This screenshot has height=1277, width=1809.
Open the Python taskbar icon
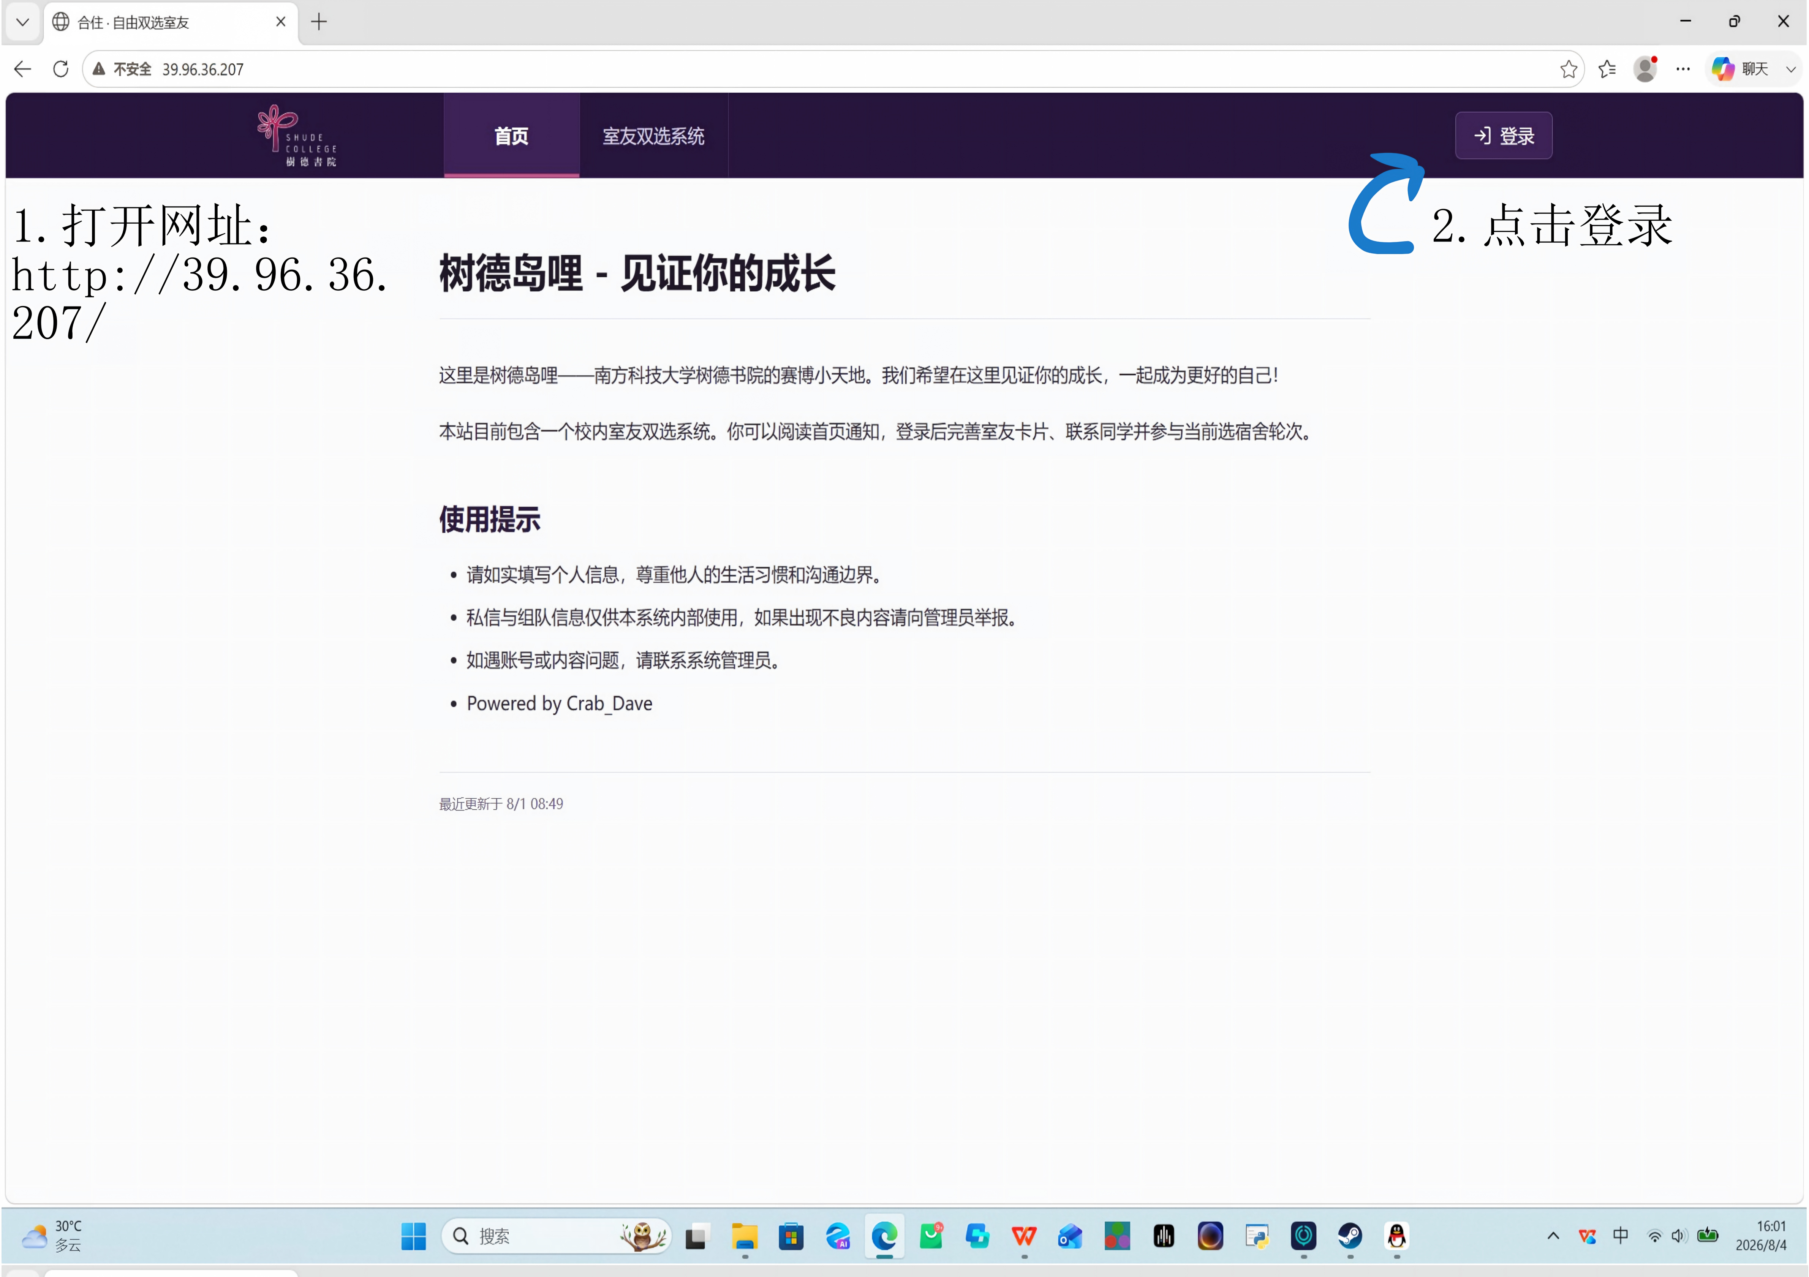pyautogui.click(x=1257, y=1236)
